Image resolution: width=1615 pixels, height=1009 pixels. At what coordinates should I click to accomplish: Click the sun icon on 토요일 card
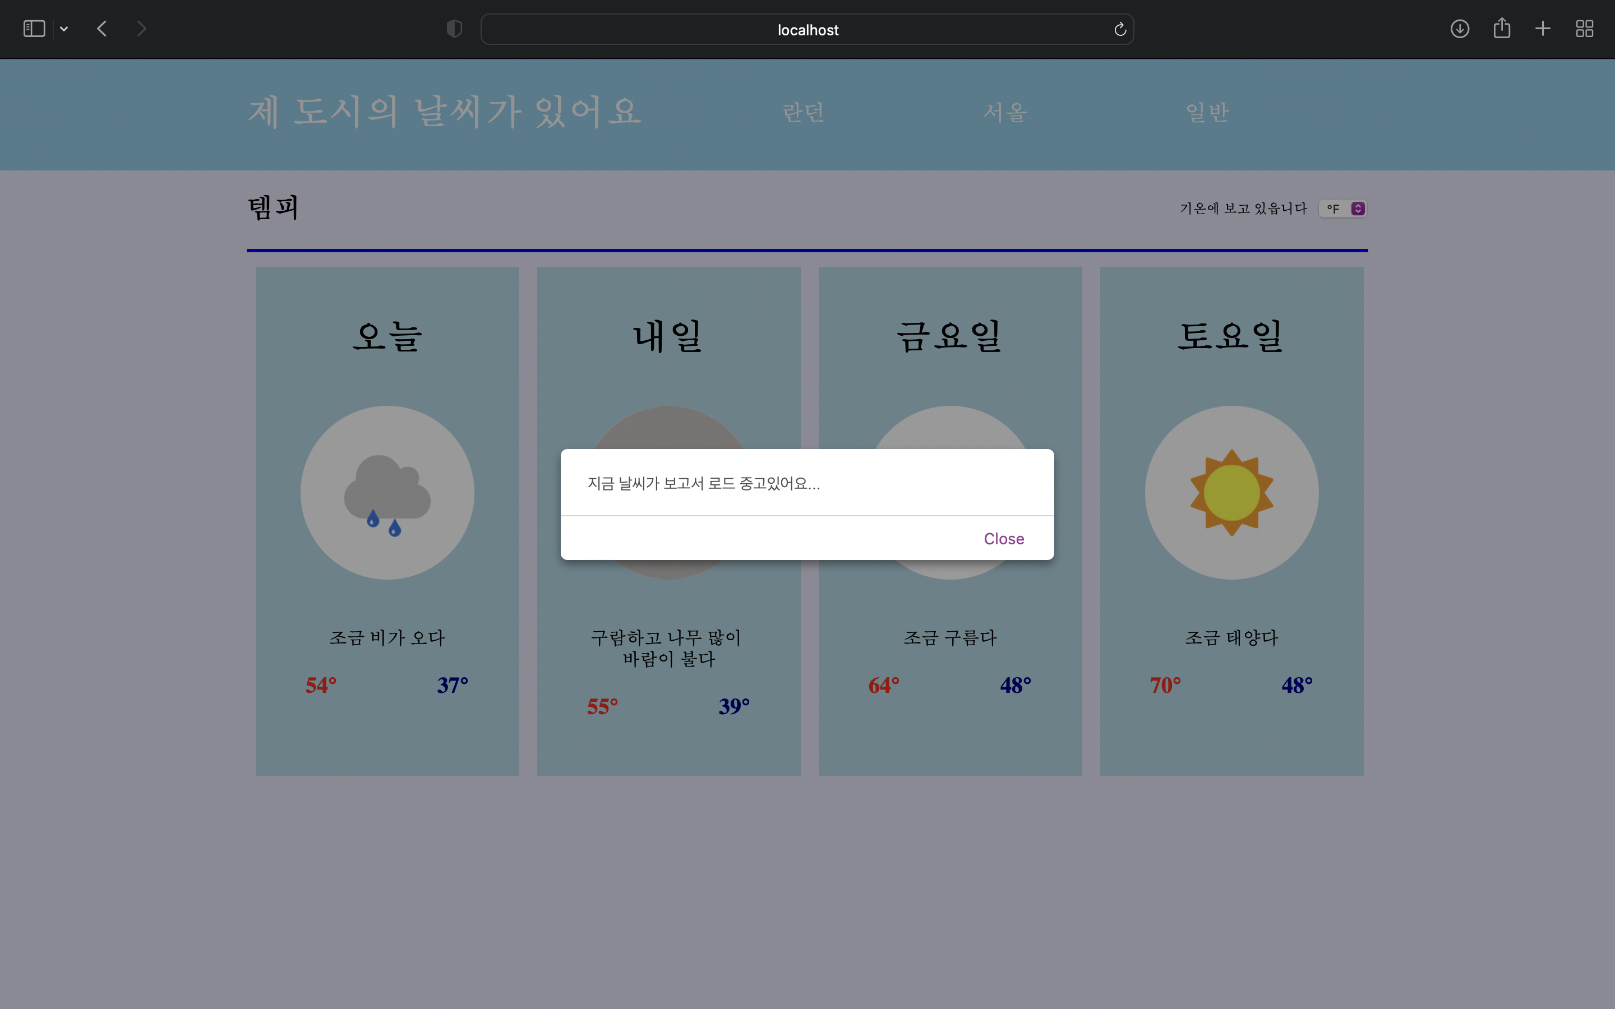(x=1231, y=493)
